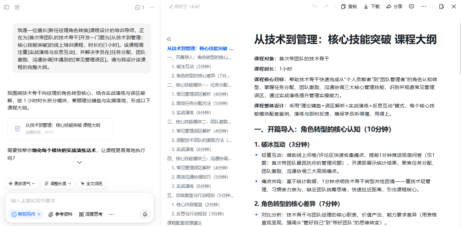This screenshot has height=226, width=461.
Task: Toggle 深度思考 deep thinking mode
Action: click(91, 214)
